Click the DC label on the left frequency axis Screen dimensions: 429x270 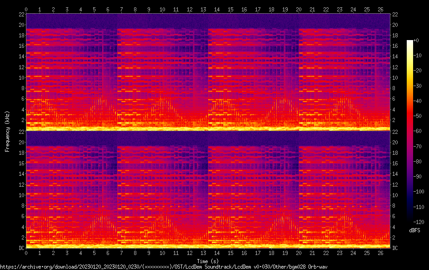click(21, 248)
